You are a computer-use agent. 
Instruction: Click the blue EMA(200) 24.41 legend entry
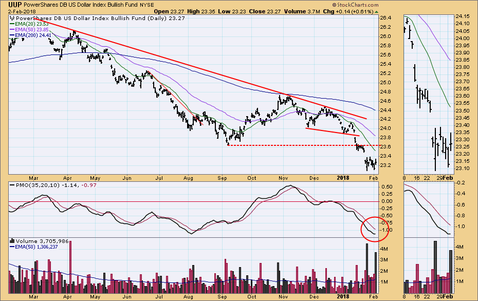30,35
